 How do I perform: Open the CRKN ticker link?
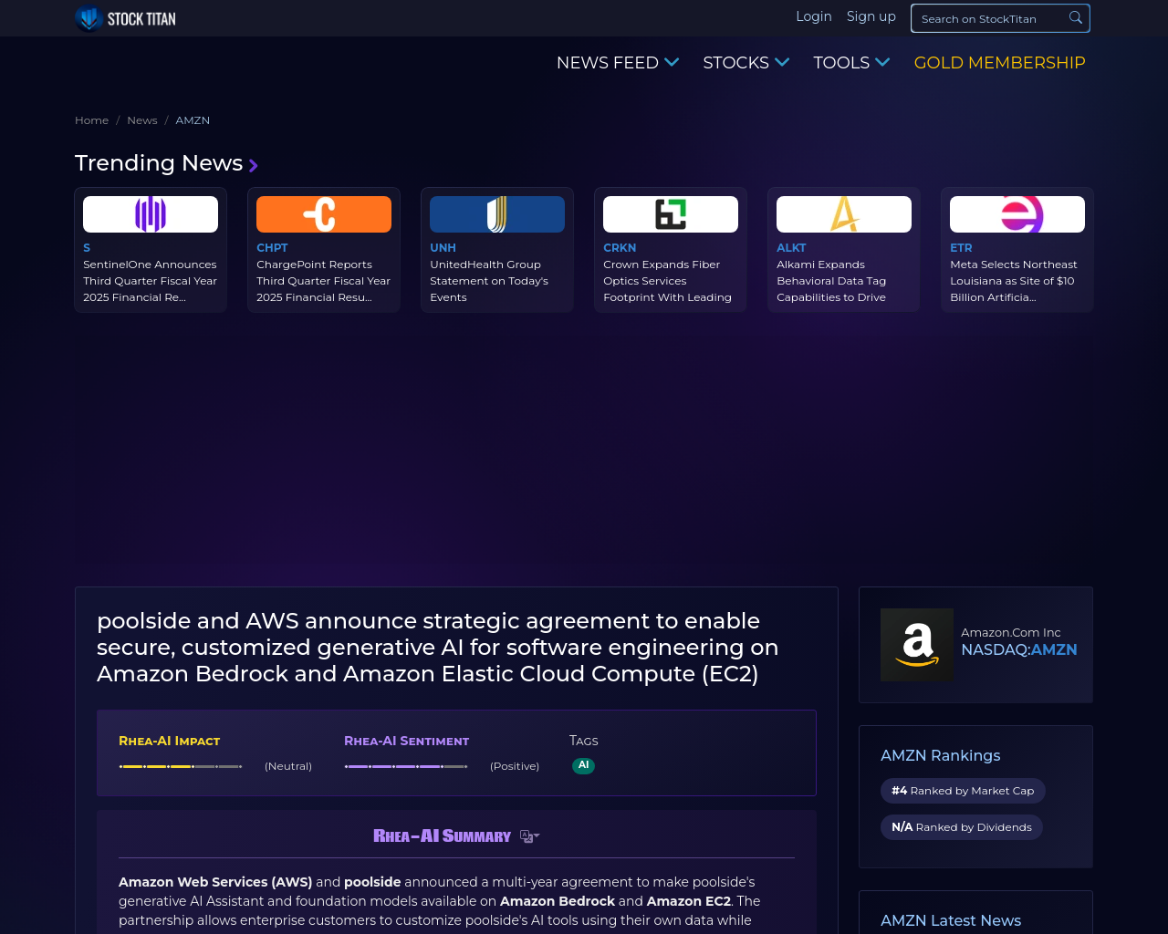coord(620,248)
